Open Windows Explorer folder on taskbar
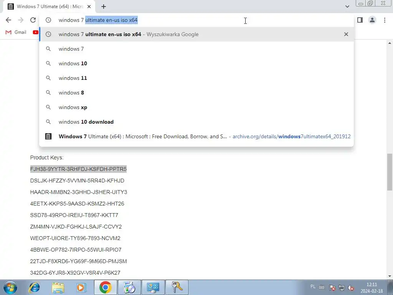Viewport: 393px width, 295px height. pyautogui.click(x=58, y=287)
